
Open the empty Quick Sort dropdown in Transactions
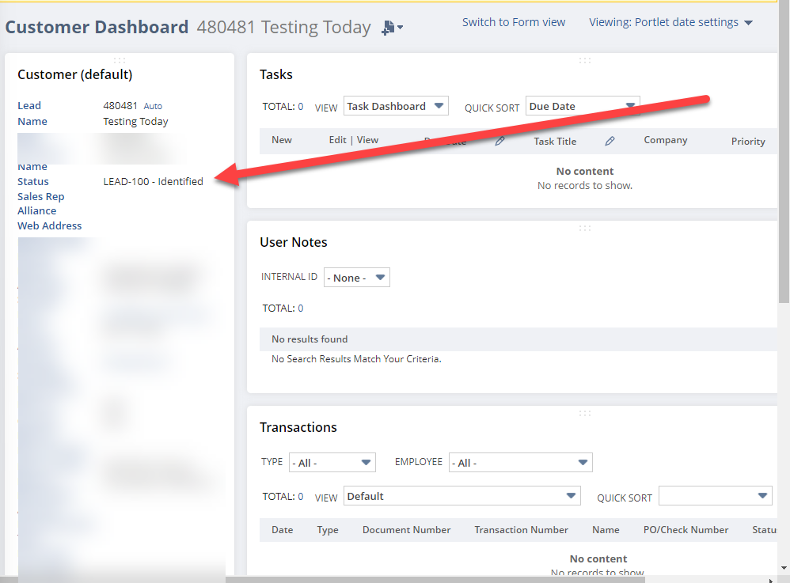coord(715,495)
